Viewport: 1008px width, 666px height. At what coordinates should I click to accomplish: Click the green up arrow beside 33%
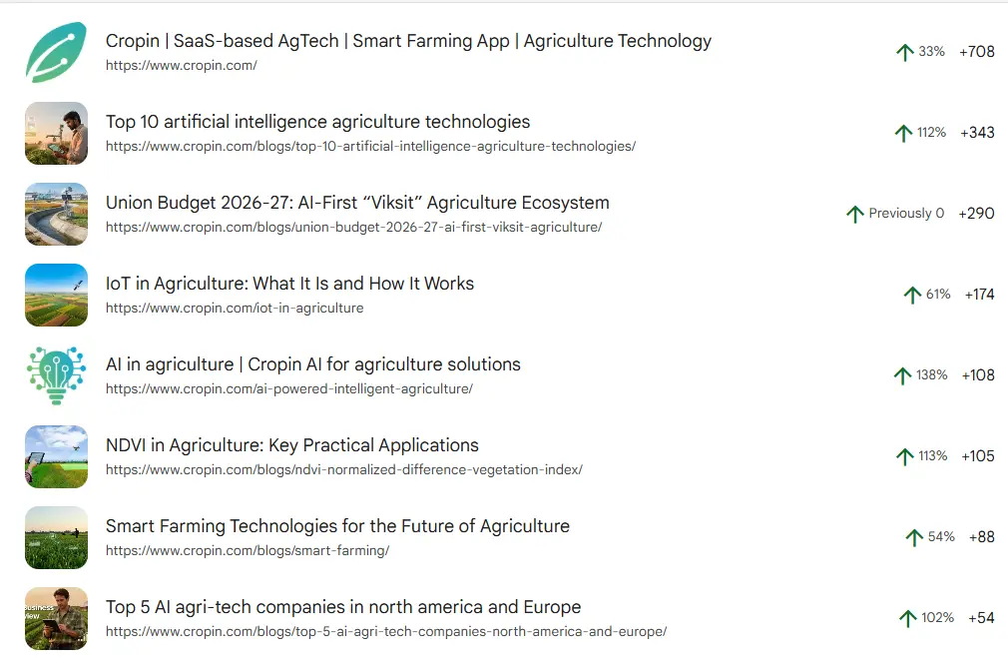904,52
